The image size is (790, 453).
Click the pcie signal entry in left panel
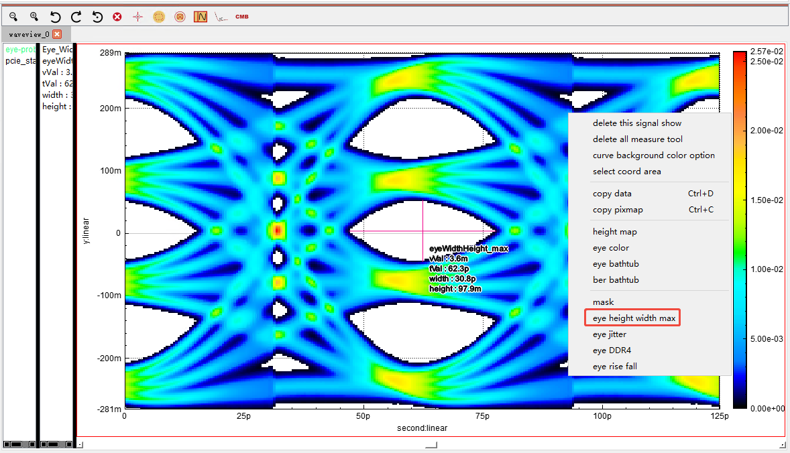tap(19, 61)
